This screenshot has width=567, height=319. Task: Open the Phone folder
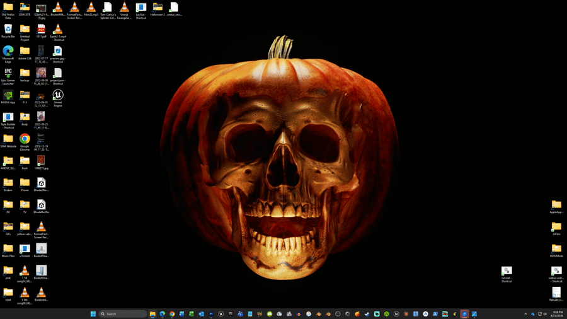click(x=25, y=185)
